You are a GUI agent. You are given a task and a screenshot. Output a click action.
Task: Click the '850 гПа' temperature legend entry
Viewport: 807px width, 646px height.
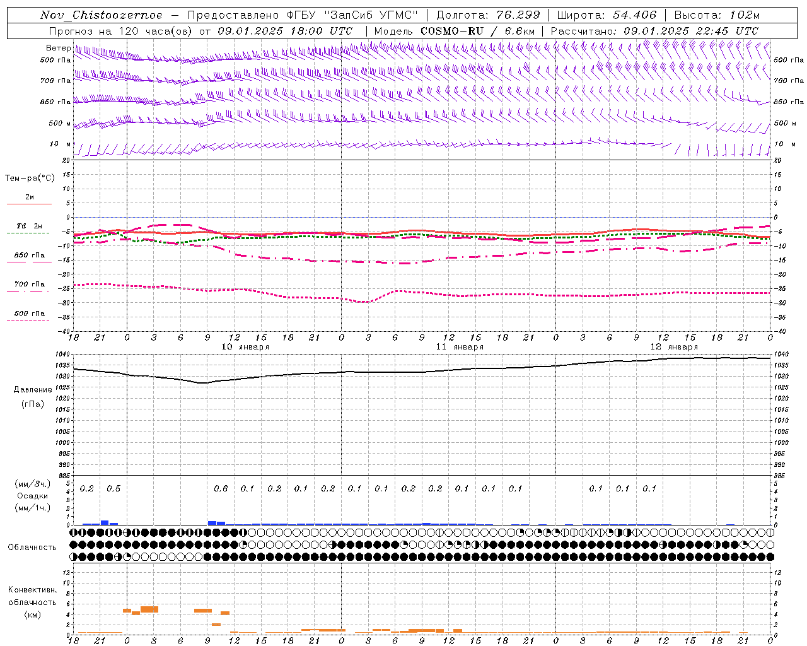(x=29, y=255)
